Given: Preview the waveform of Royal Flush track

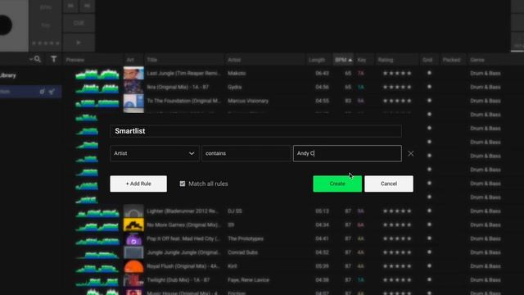Looking at the screenshot, I should [97, 268].
